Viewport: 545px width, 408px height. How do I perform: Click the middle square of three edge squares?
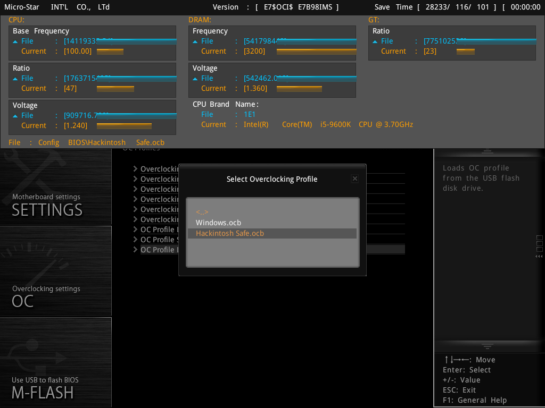(x=540, y=243)
